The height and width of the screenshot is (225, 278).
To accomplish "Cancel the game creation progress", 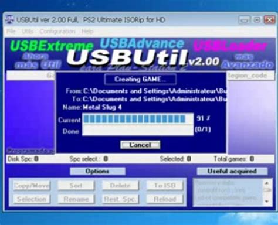I will pyautogui.click(x=140, y=145).
